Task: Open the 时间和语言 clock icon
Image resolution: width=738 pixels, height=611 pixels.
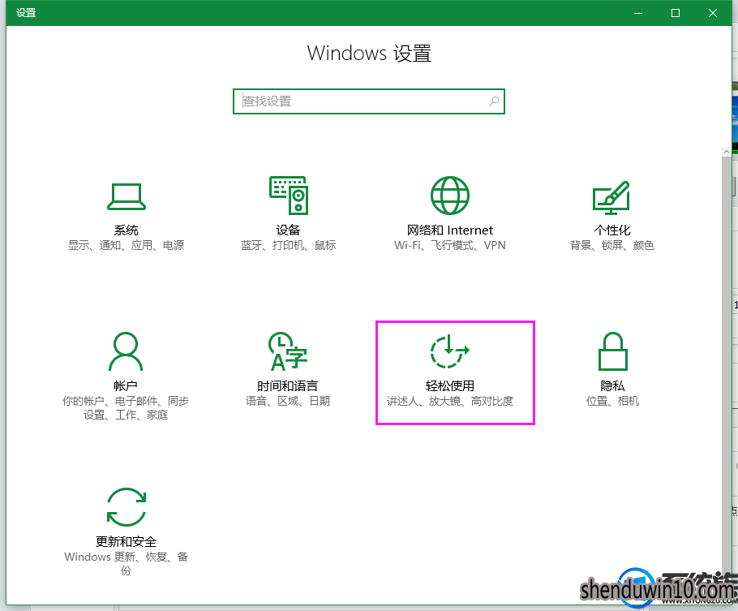Action: (288, 351)
